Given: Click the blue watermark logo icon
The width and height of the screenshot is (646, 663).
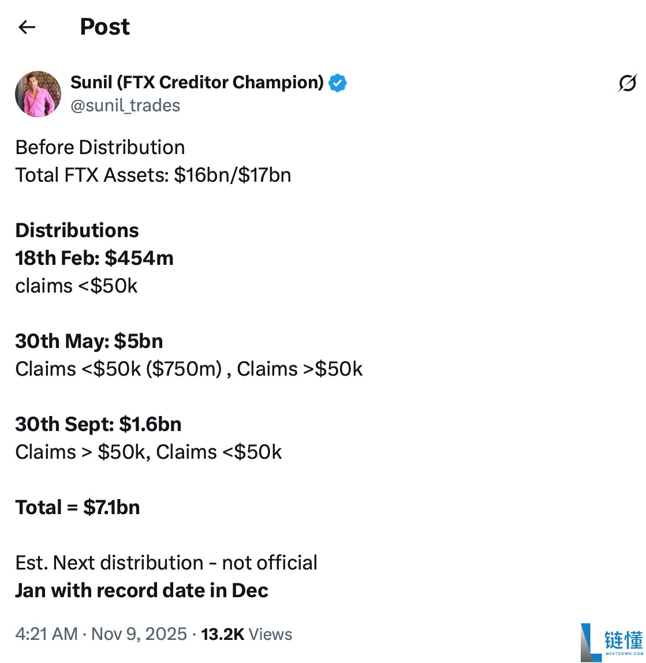Looking at the screenshot, I should point(590,642).
